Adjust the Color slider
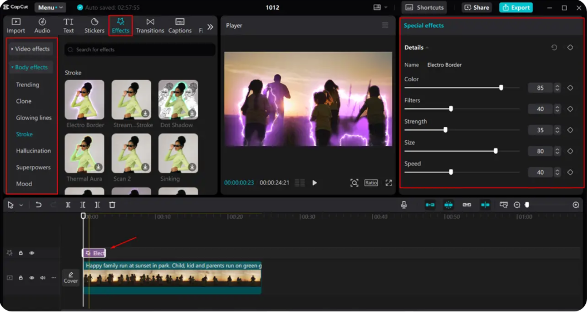 (501, 88)
